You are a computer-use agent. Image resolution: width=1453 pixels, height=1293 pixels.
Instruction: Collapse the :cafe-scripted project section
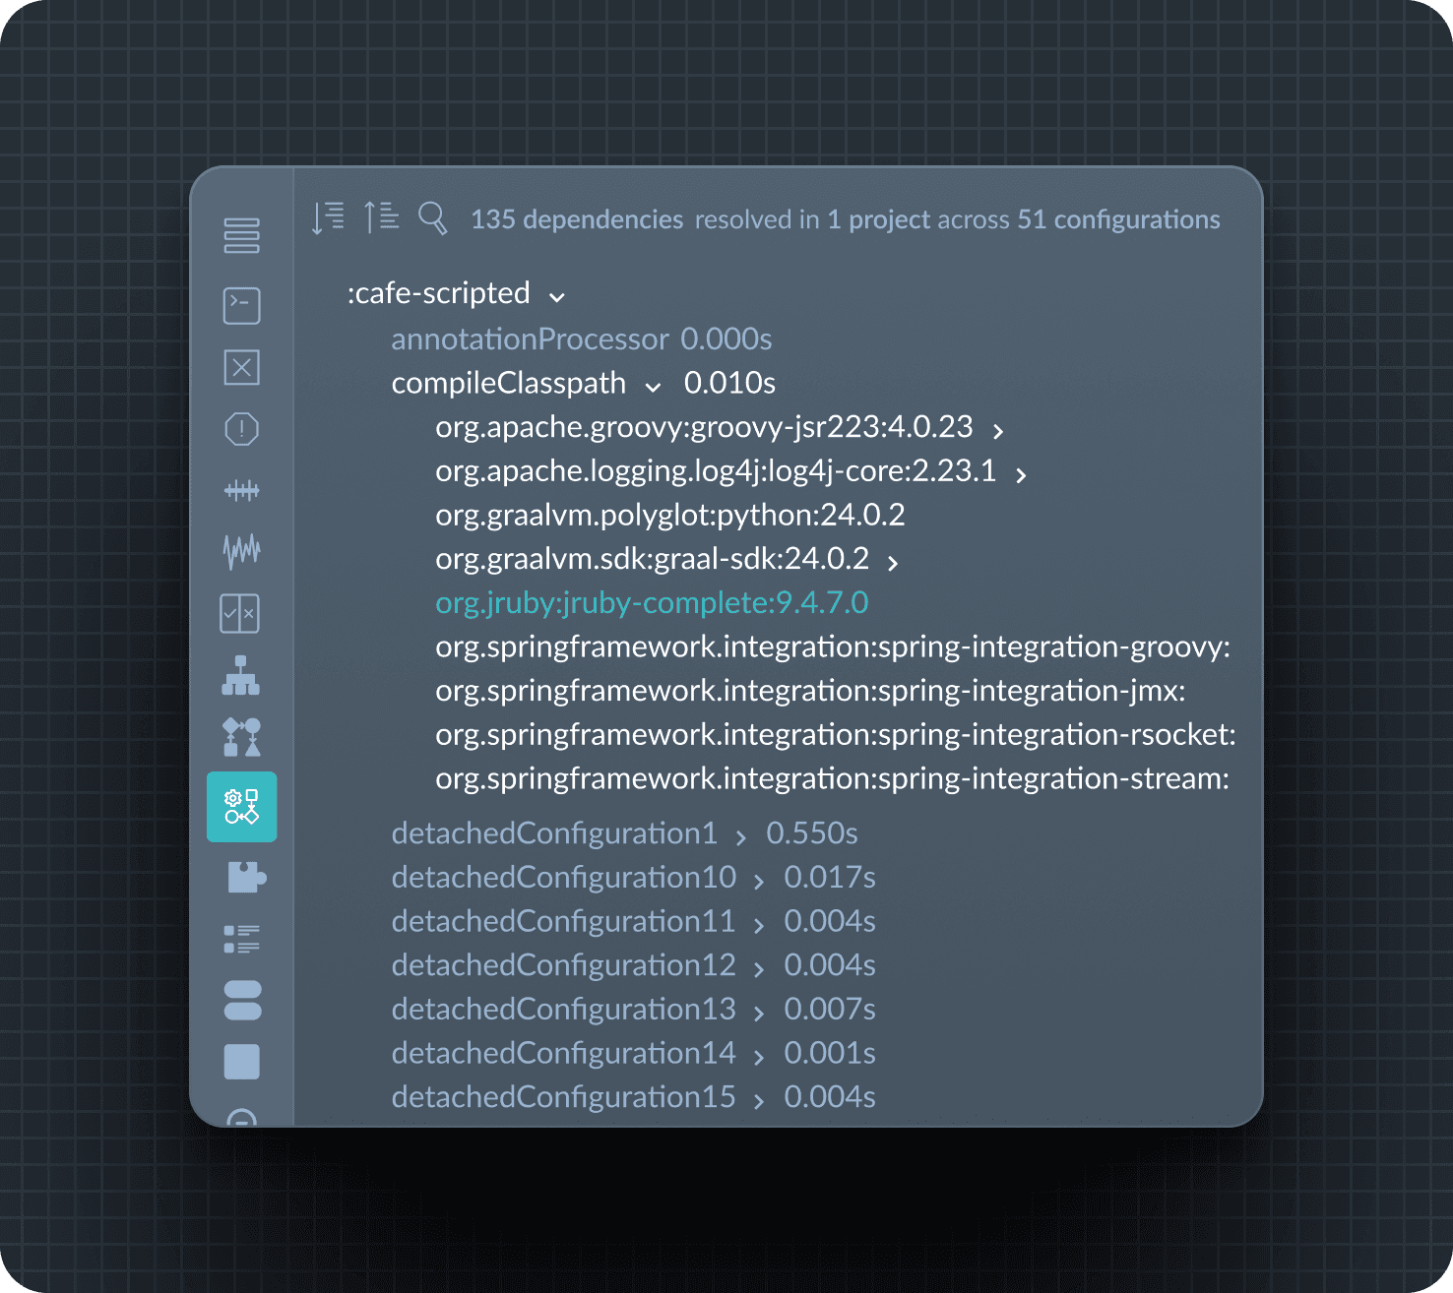(x=557, y=296)
